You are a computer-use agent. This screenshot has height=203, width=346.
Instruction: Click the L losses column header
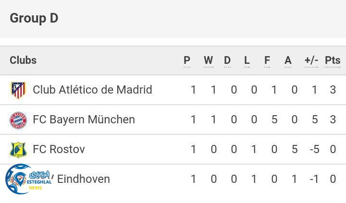coord(247,60)
